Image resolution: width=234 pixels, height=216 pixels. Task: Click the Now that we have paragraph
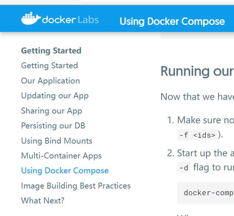click(x=197, y=97)
